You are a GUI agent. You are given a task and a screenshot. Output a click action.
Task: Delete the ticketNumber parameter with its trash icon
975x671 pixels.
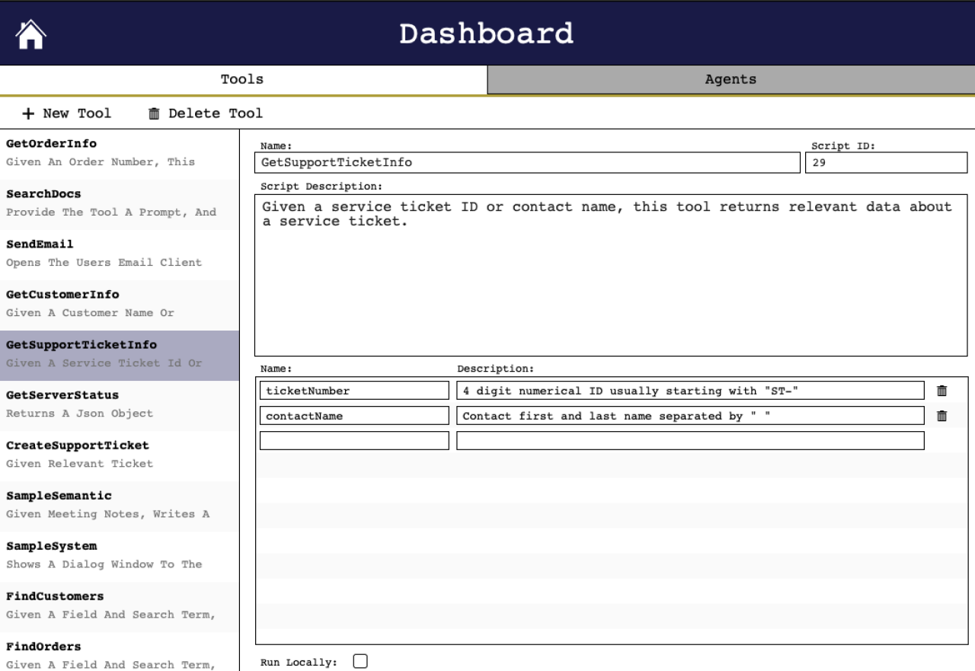click(x=942, y=391)
